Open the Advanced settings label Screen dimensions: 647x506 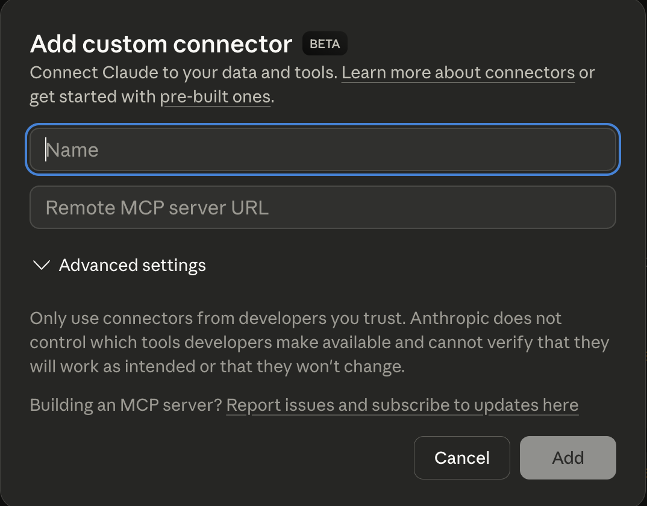point(132,265)
